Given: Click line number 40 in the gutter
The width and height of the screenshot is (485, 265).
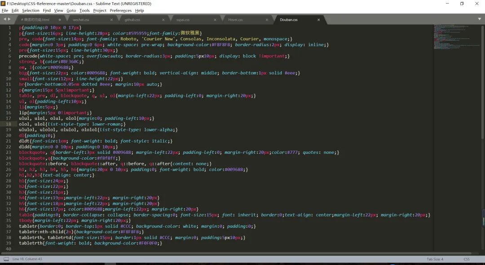Looking at the screenshot, I should tap(9, 249).
